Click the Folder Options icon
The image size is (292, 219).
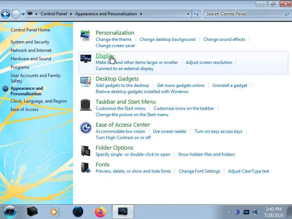[86, 151]
